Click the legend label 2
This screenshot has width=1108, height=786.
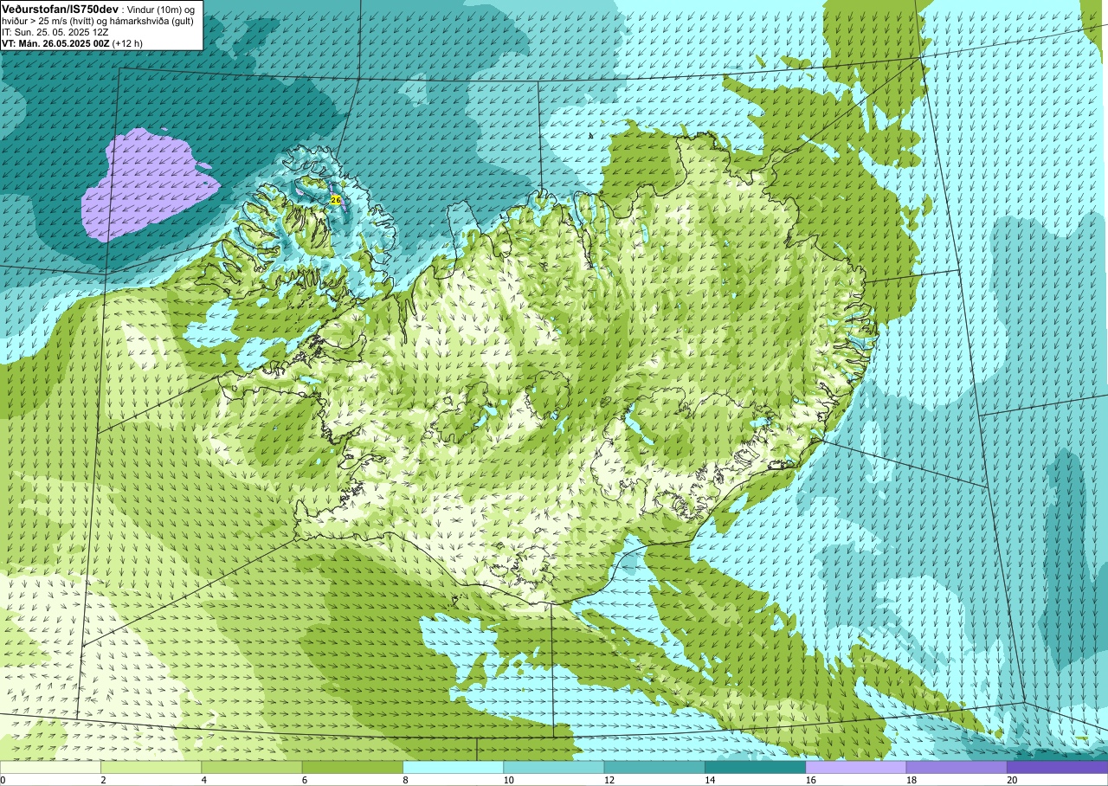(101, 780)
